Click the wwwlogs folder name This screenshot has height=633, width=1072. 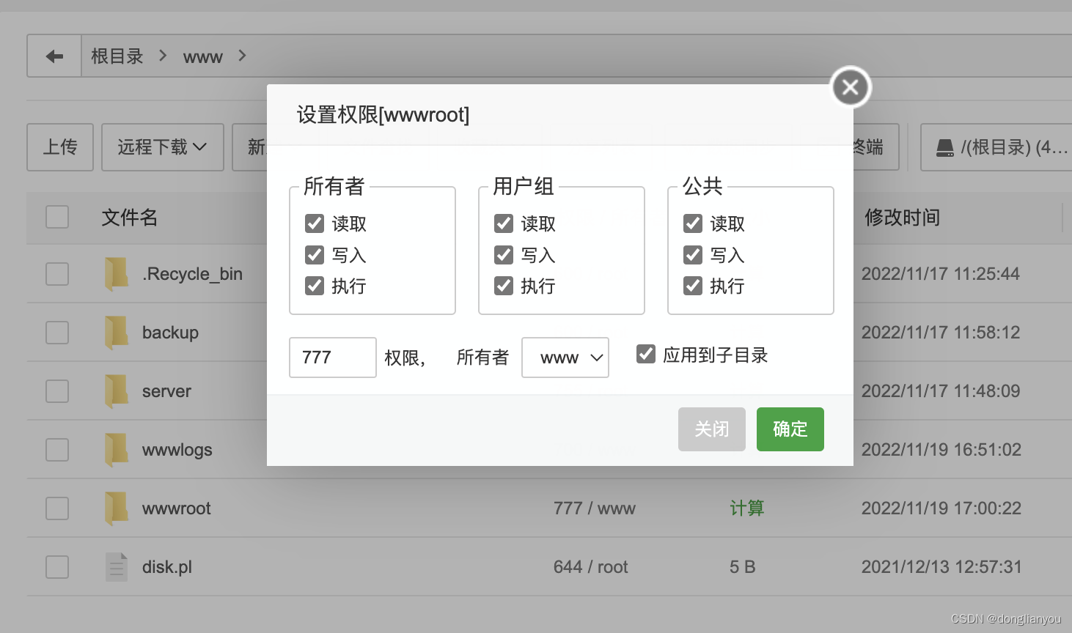coord(177,450)
